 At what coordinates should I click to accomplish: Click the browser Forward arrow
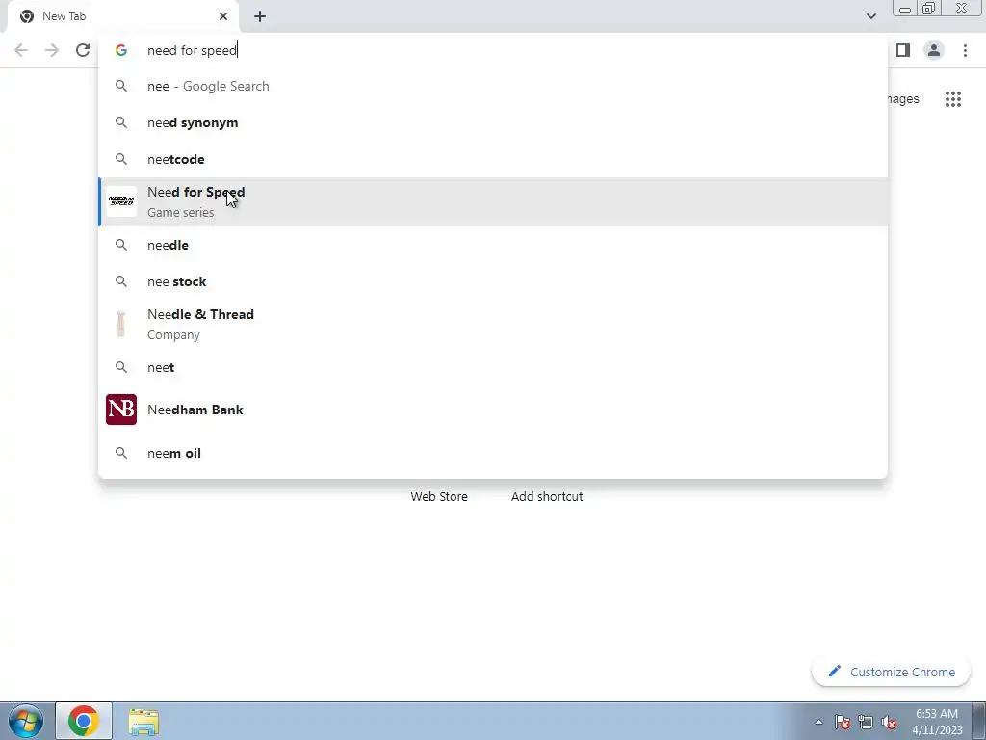coord(52,50)
